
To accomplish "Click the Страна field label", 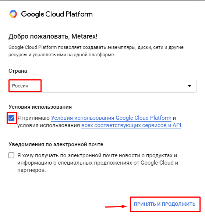I will point(18,71).
